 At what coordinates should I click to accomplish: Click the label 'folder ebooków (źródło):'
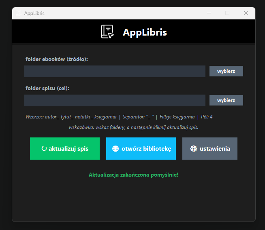click(x=57, y=59)
